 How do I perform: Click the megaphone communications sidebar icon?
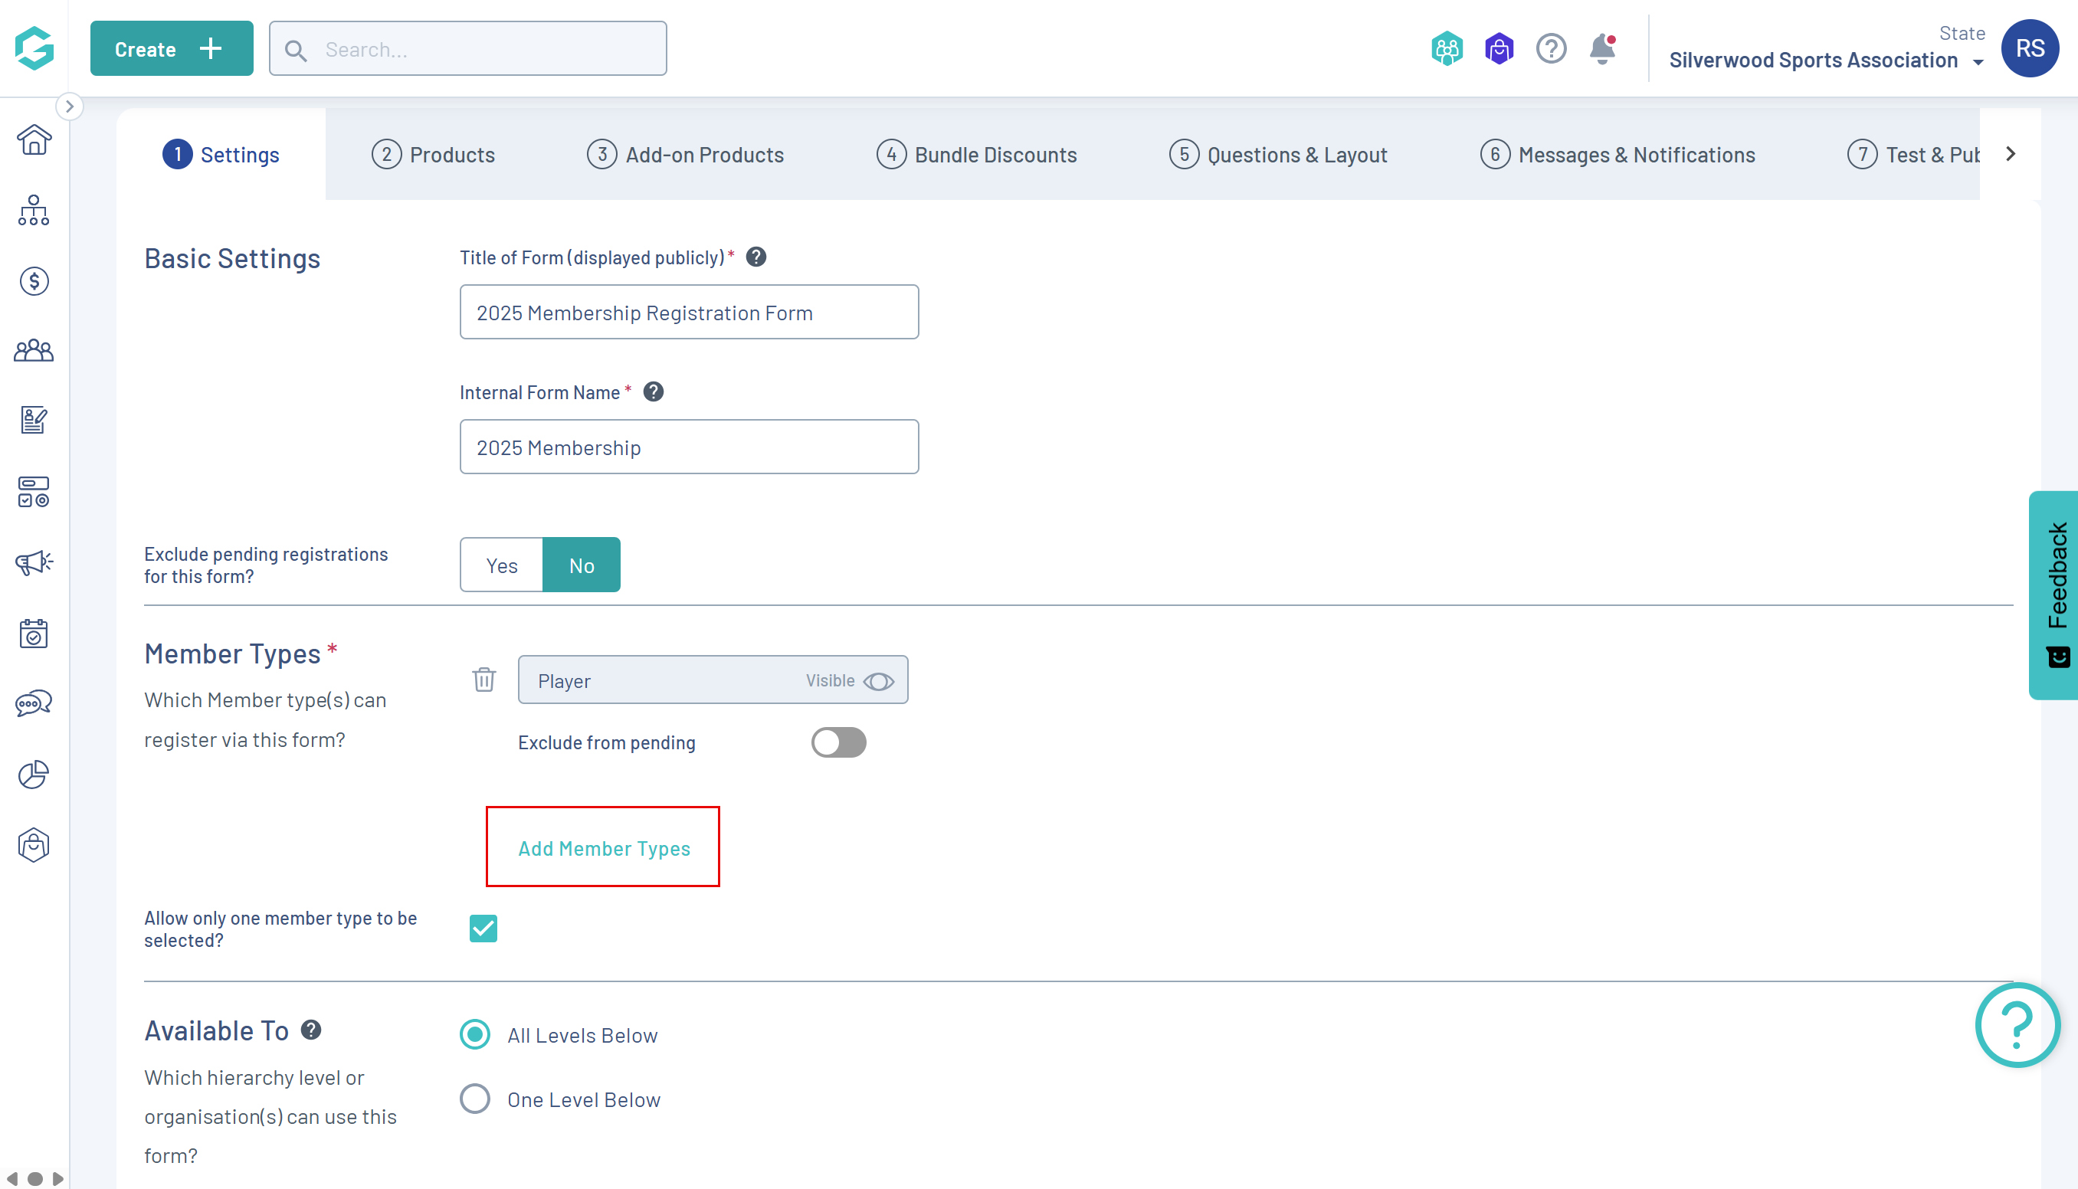[34, 562]
